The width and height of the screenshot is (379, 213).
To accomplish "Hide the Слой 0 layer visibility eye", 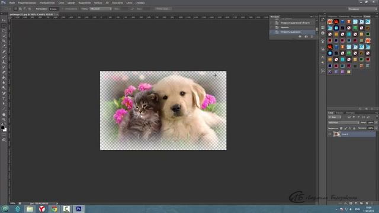I will click(330, 134).
